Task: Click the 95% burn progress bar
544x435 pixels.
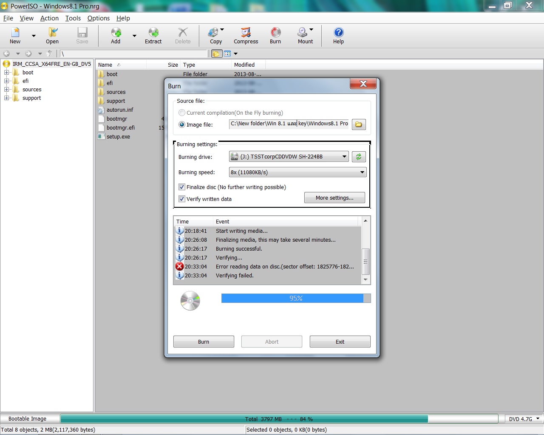Action: point(296,298)
